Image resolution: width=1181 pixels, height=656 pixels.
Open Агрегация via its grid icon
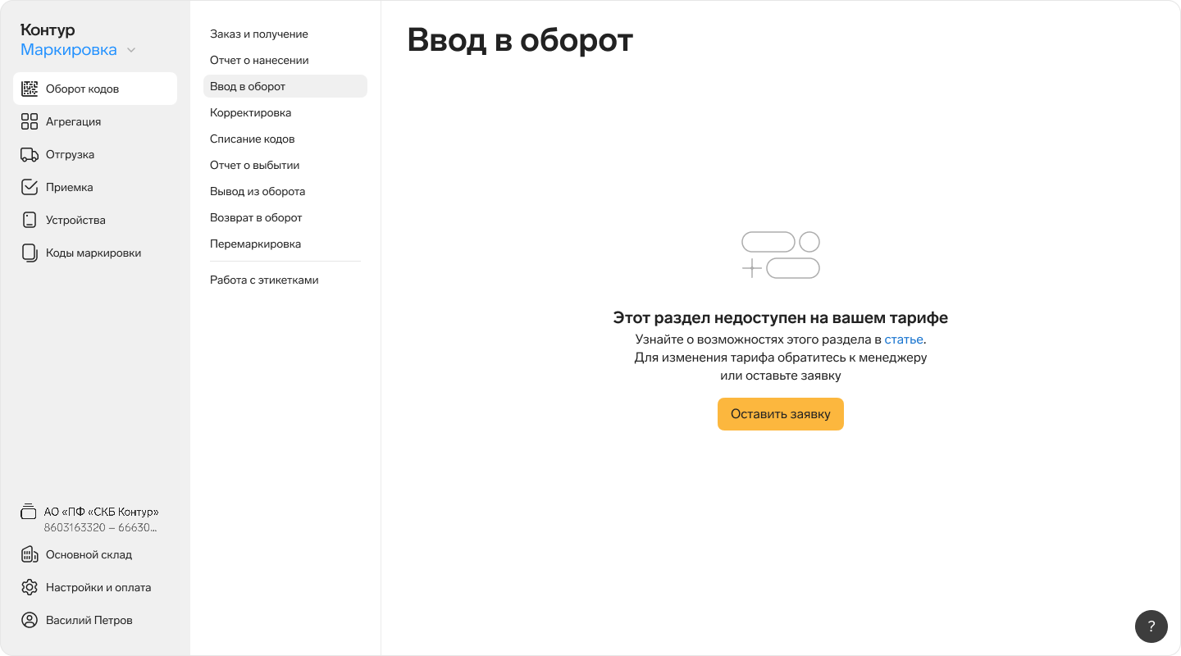tap(30, 121)
